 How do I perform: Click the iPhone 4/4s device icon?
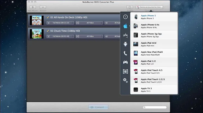[136, 26]
